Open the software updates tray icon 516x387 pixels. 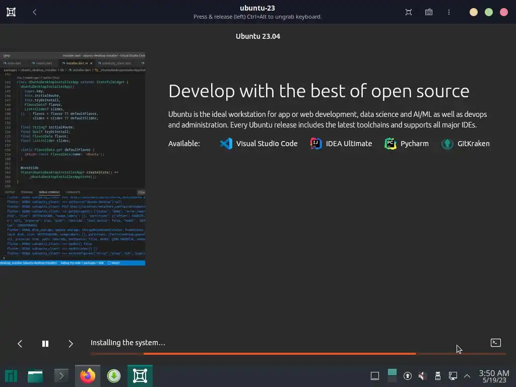coord(407,376)
